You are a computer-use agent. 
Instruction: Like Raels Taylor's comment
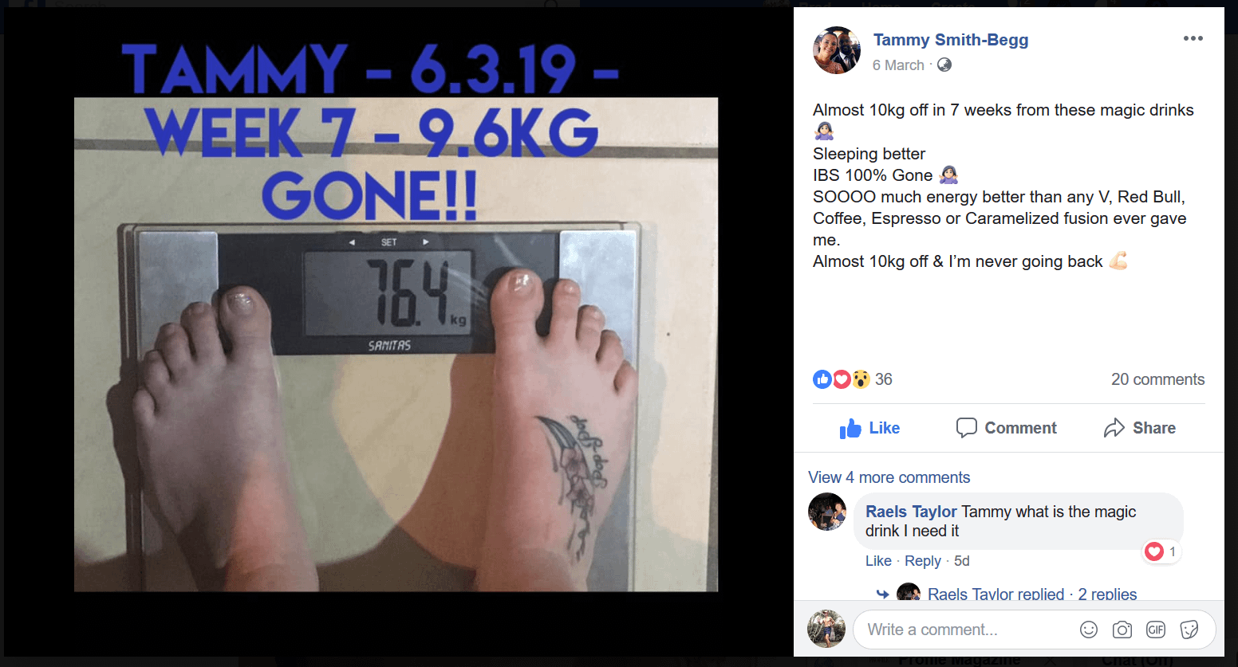click(878, 561)
